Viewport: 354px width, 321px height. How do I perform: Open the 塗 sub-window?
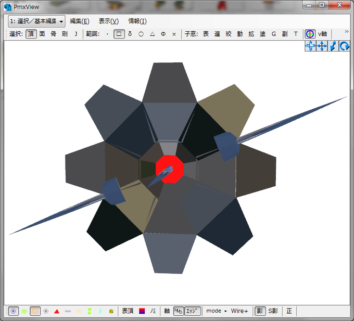(262, 34)
